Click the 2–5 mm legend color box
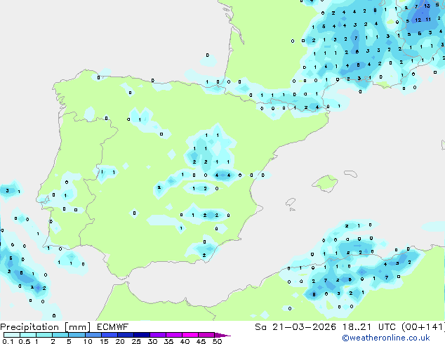Image resolution: width=445 pixels, height=344 pixels. (x=60, y=335)
